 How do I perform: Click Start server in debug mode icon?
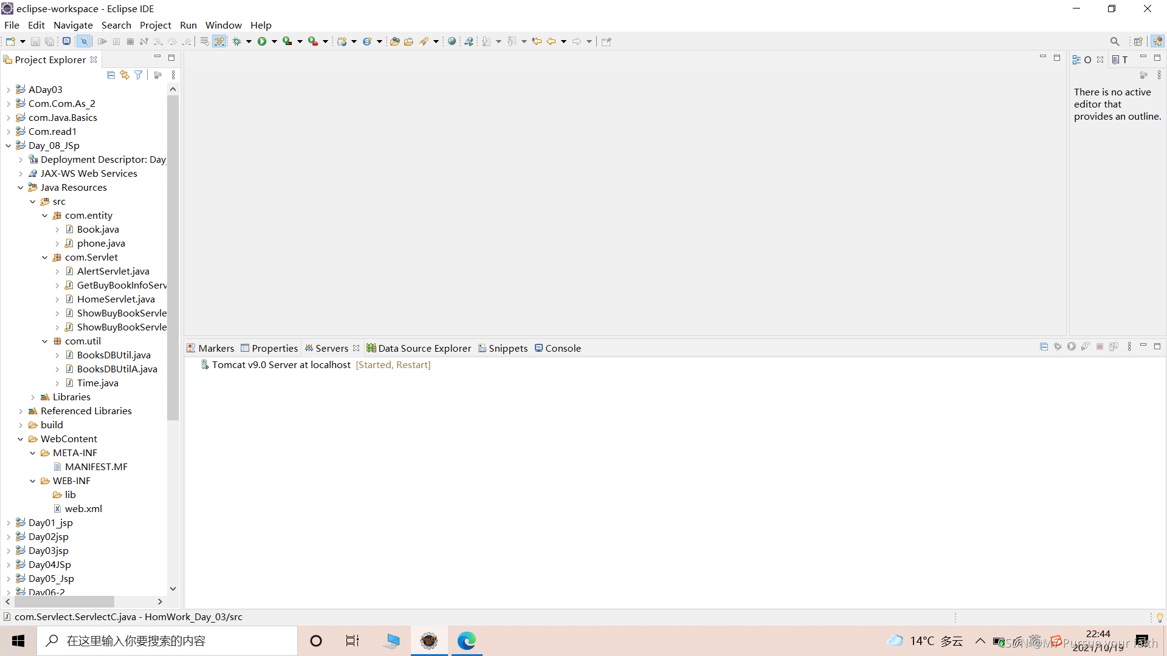click(1058, 347)
